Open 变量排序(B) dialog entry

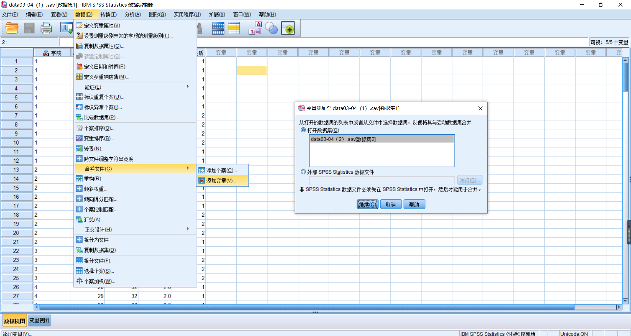pyautogui.click(x=135, y=138)
